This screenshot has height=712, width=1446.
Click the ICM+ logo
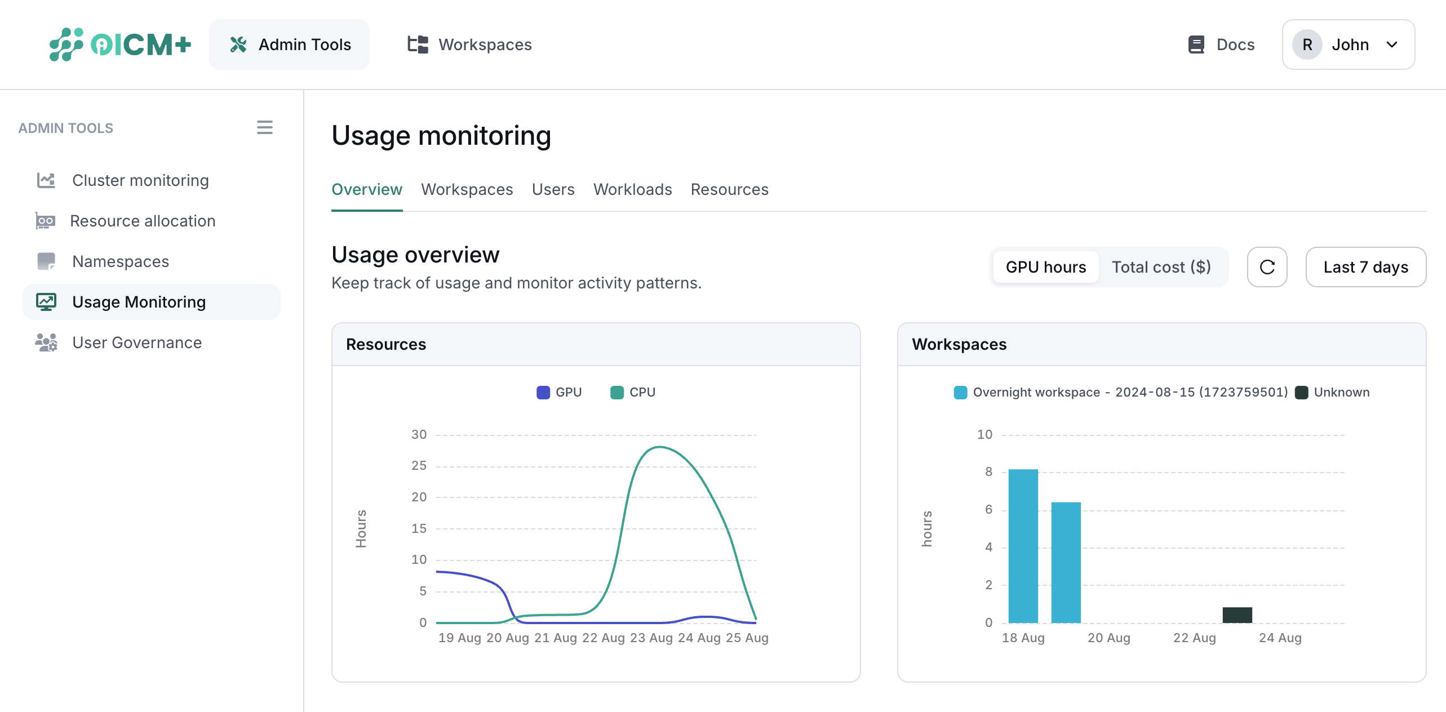(120, 44)
